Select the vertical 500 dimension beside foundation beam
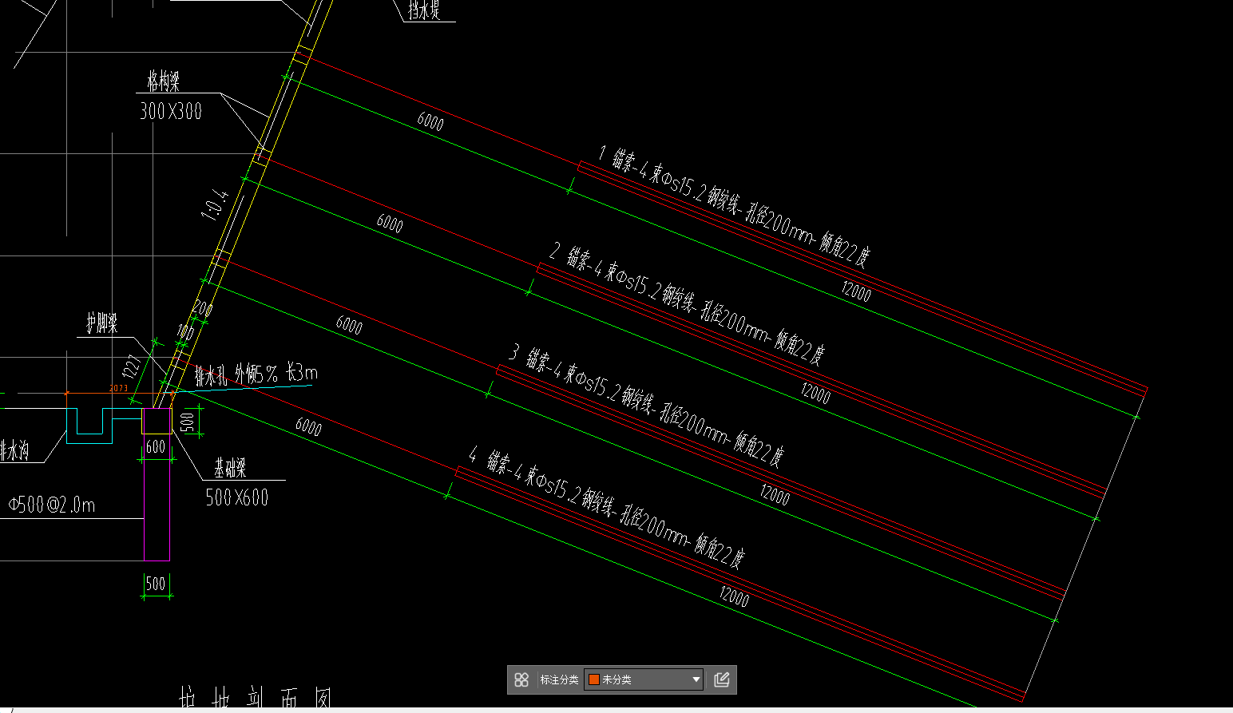Image resolution: width=1233 pixels, height=713 pixels. click(188, 421)
